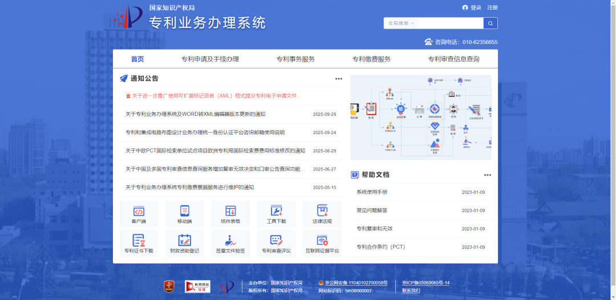Viewport: 616px width, 300px height.
Task: Click the patent process flowchart image
Action: click(421, 117)
